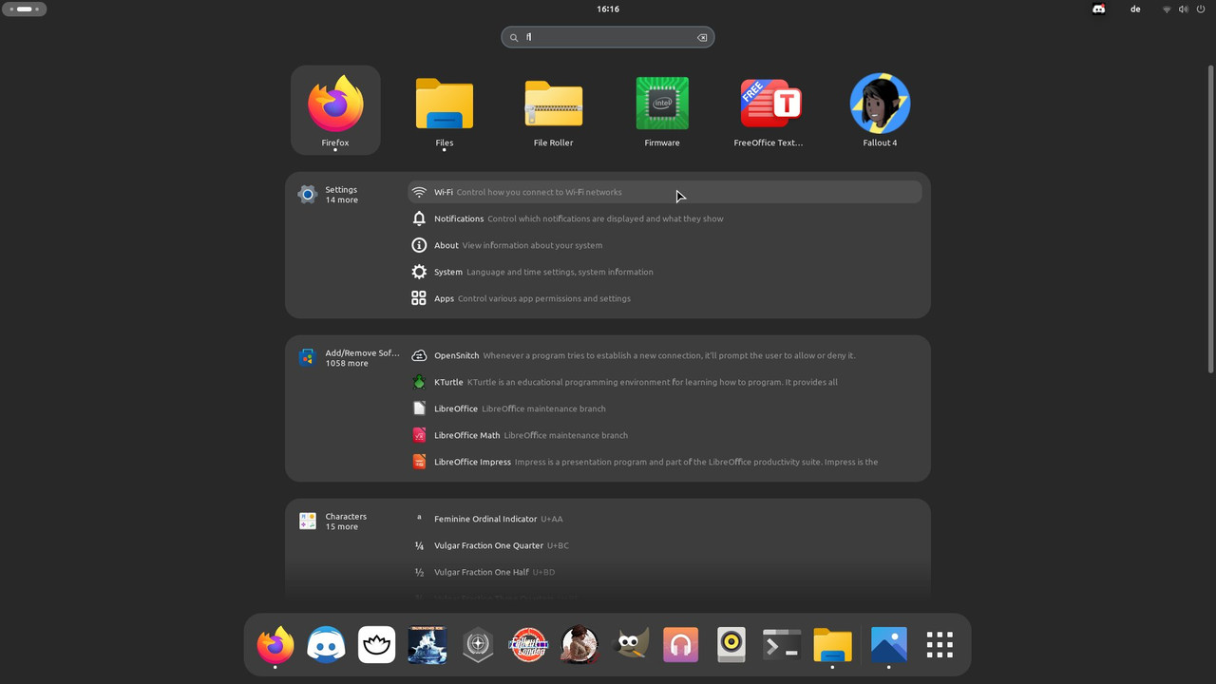
Task: Copy the Feminine Ordinal Indicator character
Action: click(x=665, y=519)
